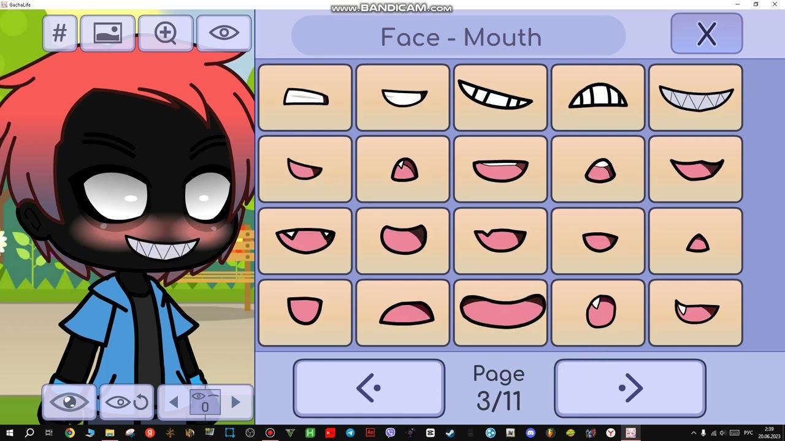Open Steam from the taskbar

tap(450, 433)
